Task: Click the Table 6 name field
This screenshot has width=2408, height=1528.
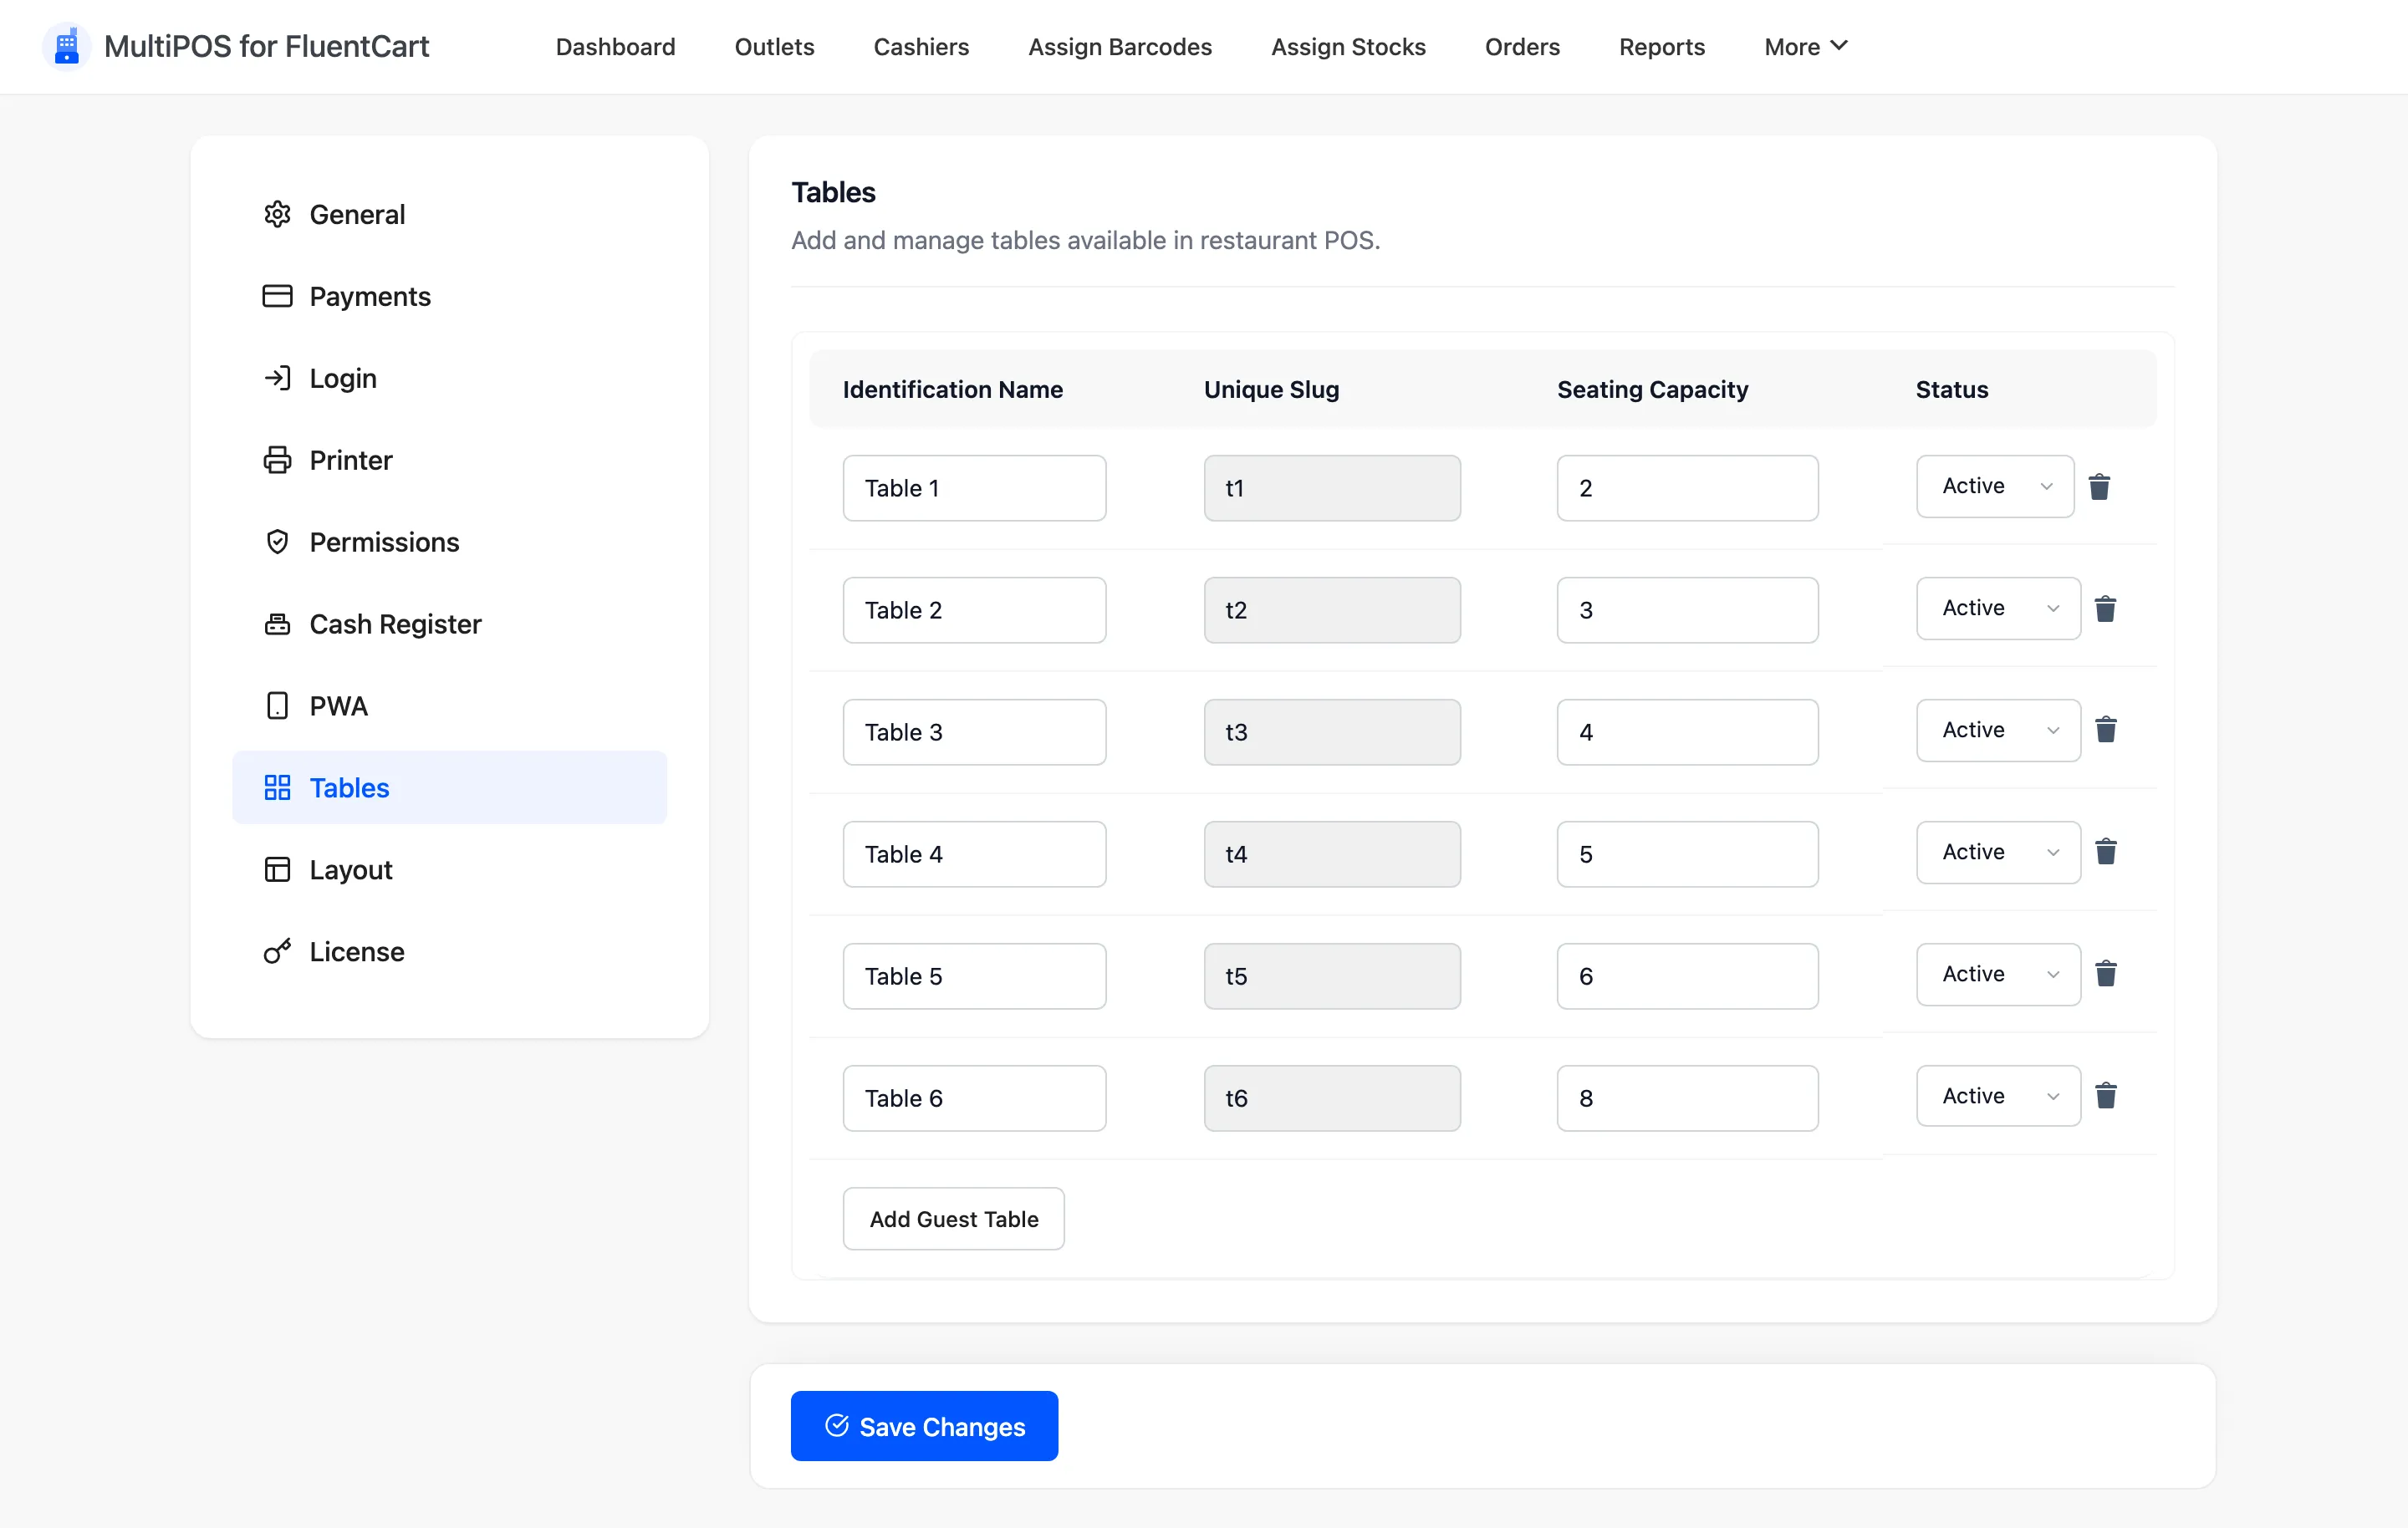Action: (x=974, y=1098)
